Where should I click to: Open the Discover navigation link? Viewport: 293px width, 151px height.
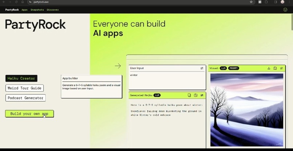53,10
